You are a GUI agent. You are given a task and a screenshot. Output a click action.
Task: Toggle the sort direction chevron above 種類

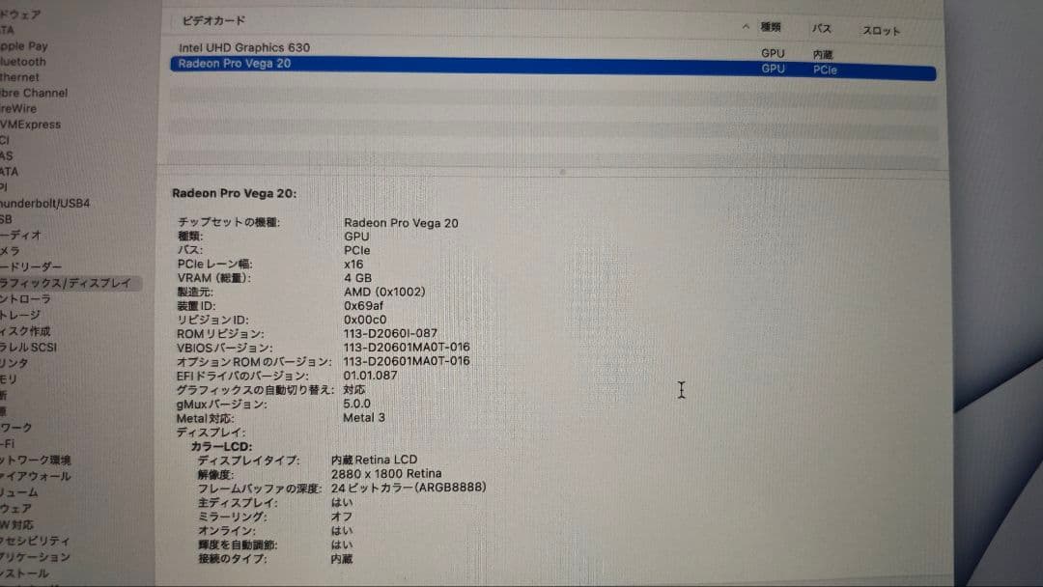click(747, 28)
